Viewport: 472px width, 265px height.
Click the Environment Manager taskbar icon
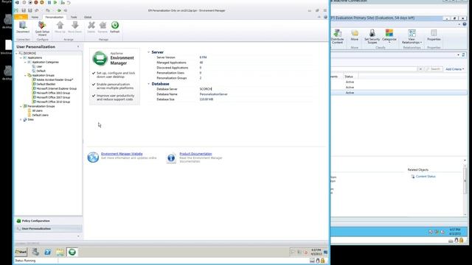pos(72,252)
